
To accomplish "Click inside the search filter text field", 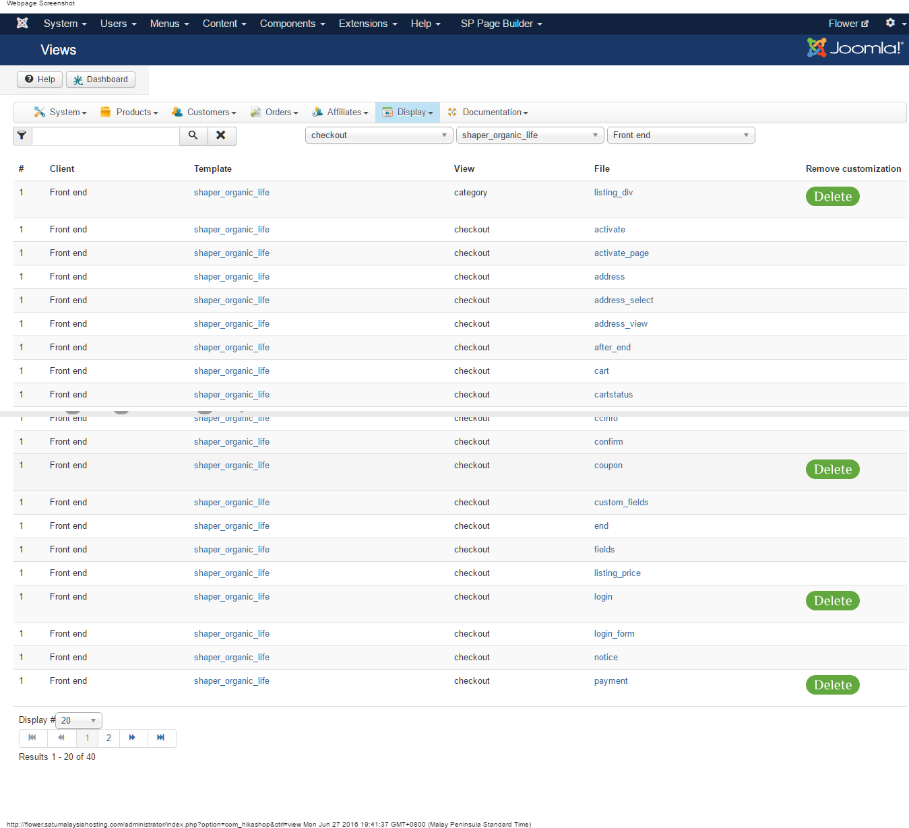I will coord(106,135).
